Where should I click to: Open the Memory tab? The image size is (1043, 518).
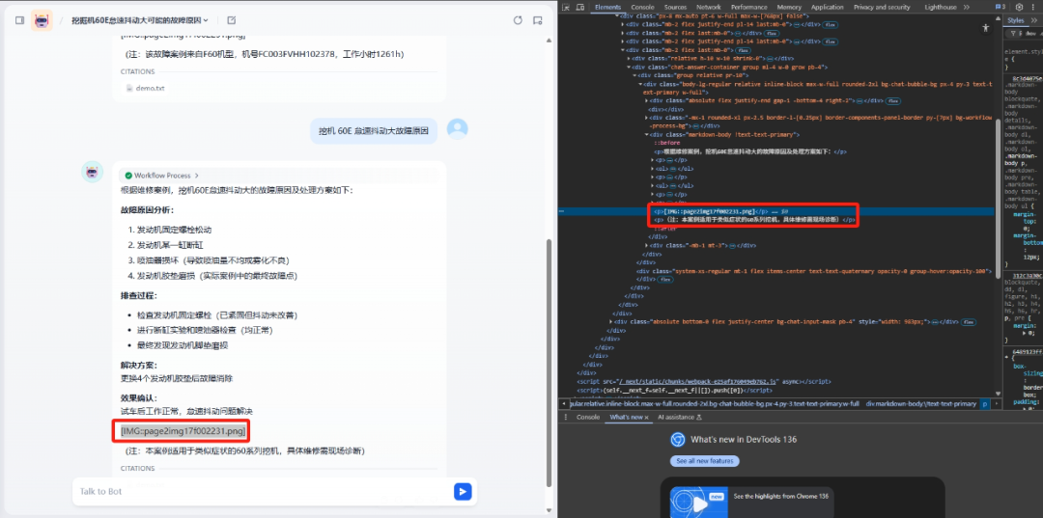coord(789,8)
